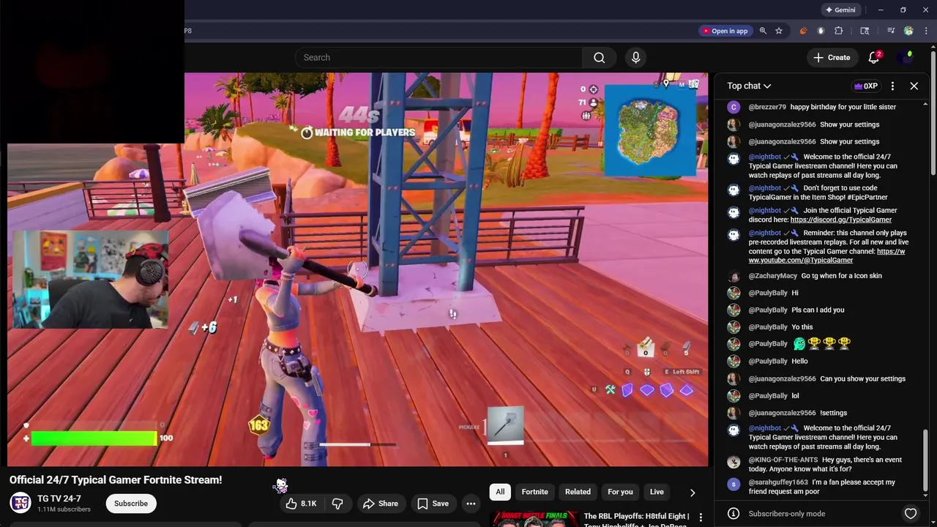Save the video to a playlist

coord(433,504)
